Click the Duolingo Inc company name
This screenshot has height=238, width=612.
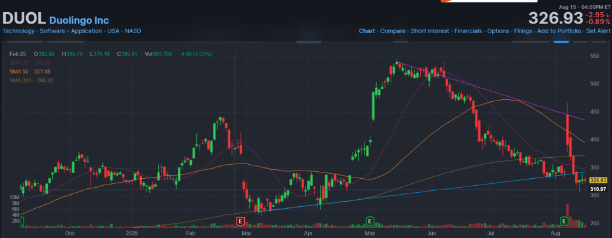pos(79,20)
